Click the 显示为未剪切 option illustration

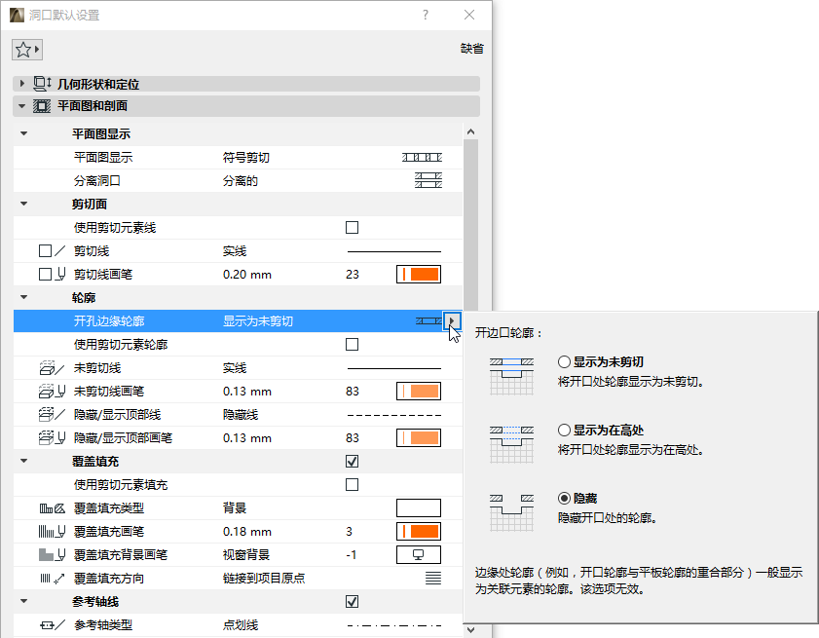coord(512,376)
